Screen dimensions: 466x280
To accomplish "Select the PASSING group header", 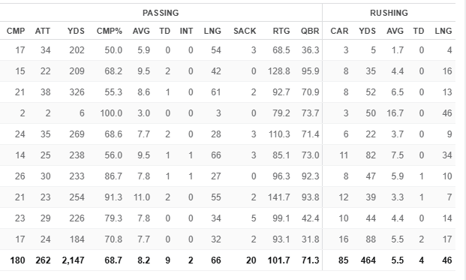I will [x=161, y=13].
